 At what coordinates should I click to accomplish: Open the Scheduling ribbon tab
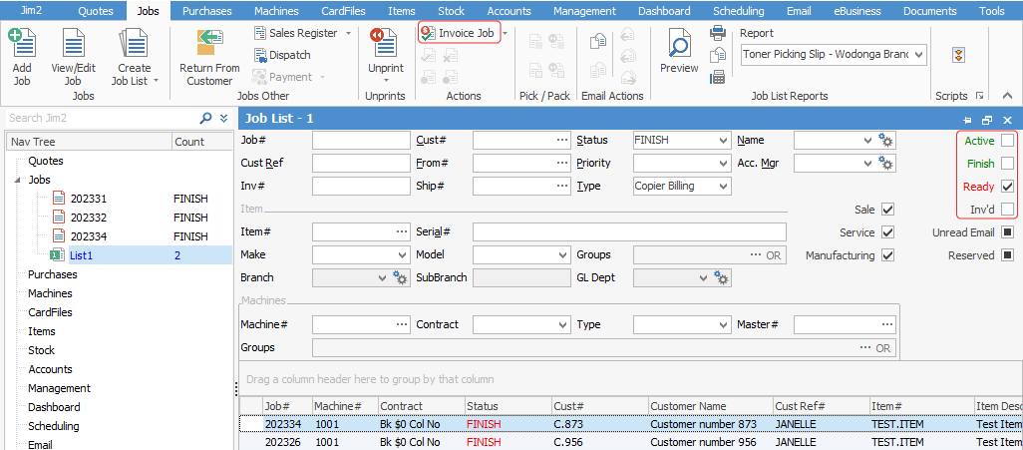point(739,11)
